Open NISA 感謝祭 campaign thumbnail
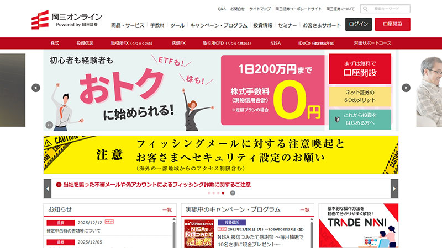The image size is (442, 248). (199, 234)
